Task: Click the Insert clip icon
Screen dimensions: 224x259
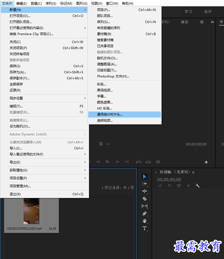Action: tap(139, 162)
